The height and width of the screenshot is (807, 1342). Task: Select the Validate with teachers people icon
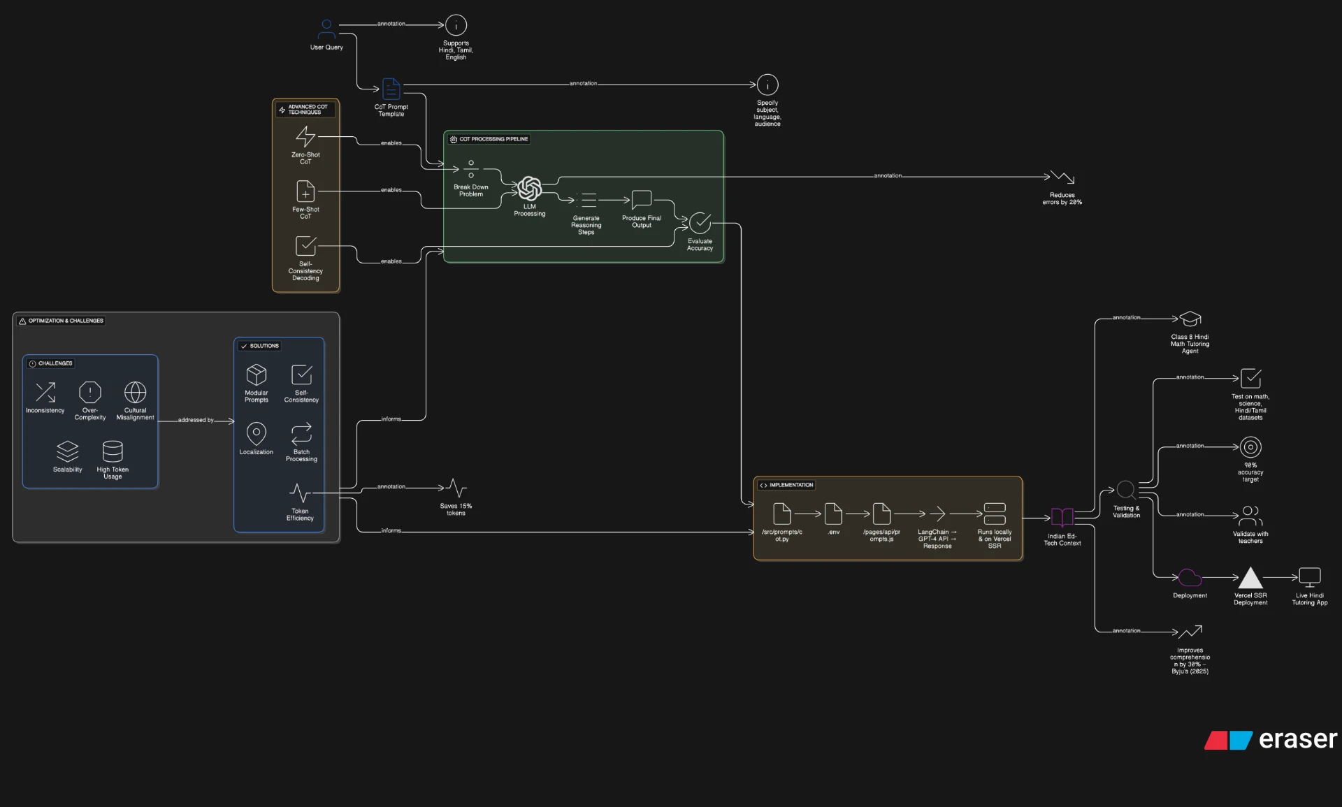point(1250,516)
